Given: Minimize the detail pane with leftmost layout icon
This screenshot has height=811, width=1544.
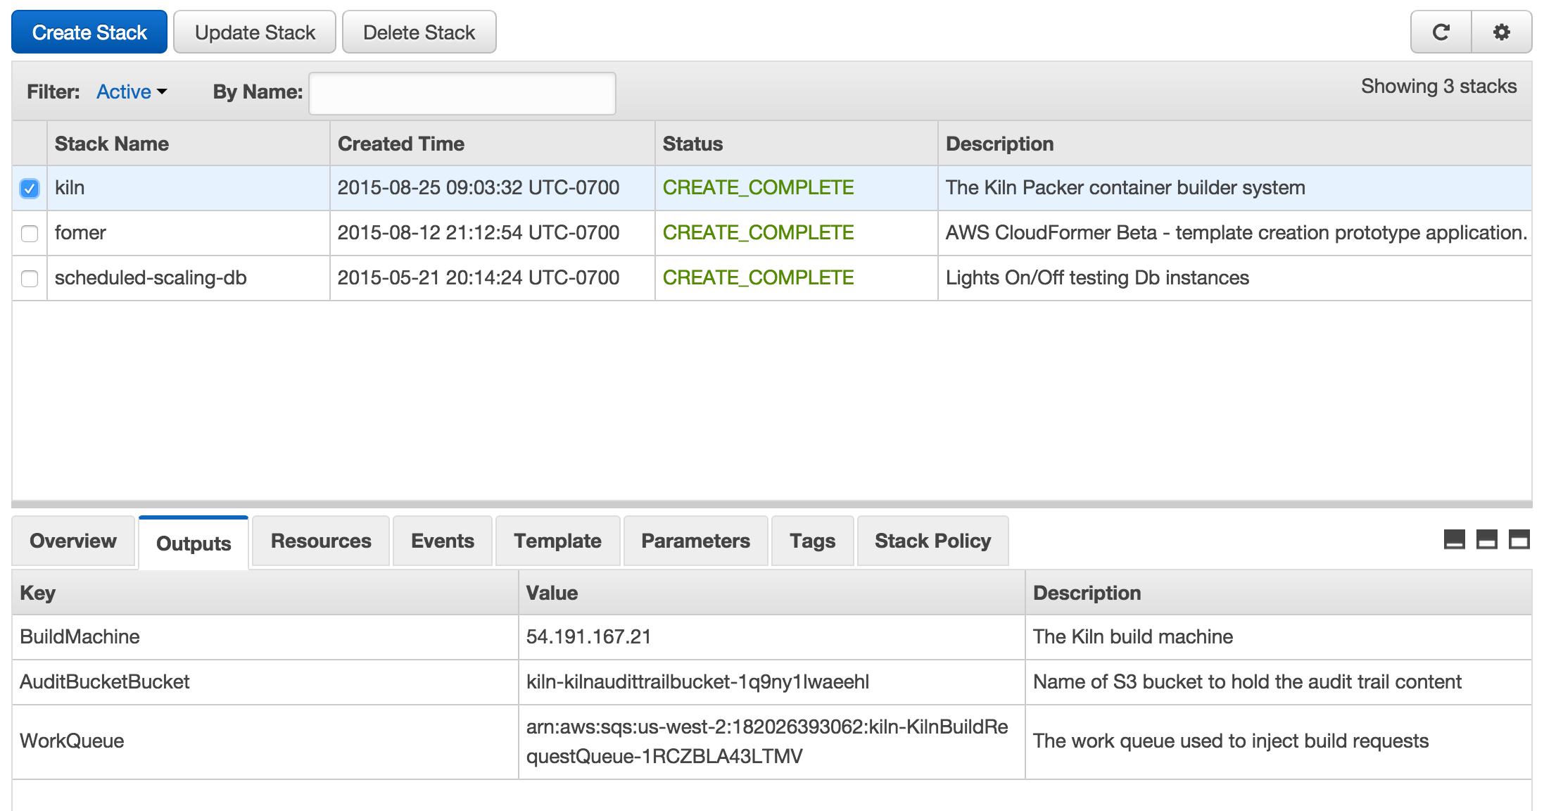Looking at the screenshot, I should pyautogui.click(x=1454, y=540).
